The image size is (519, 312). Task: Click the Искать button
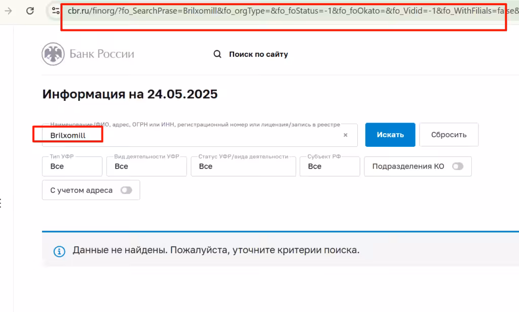tap(390, 135)
